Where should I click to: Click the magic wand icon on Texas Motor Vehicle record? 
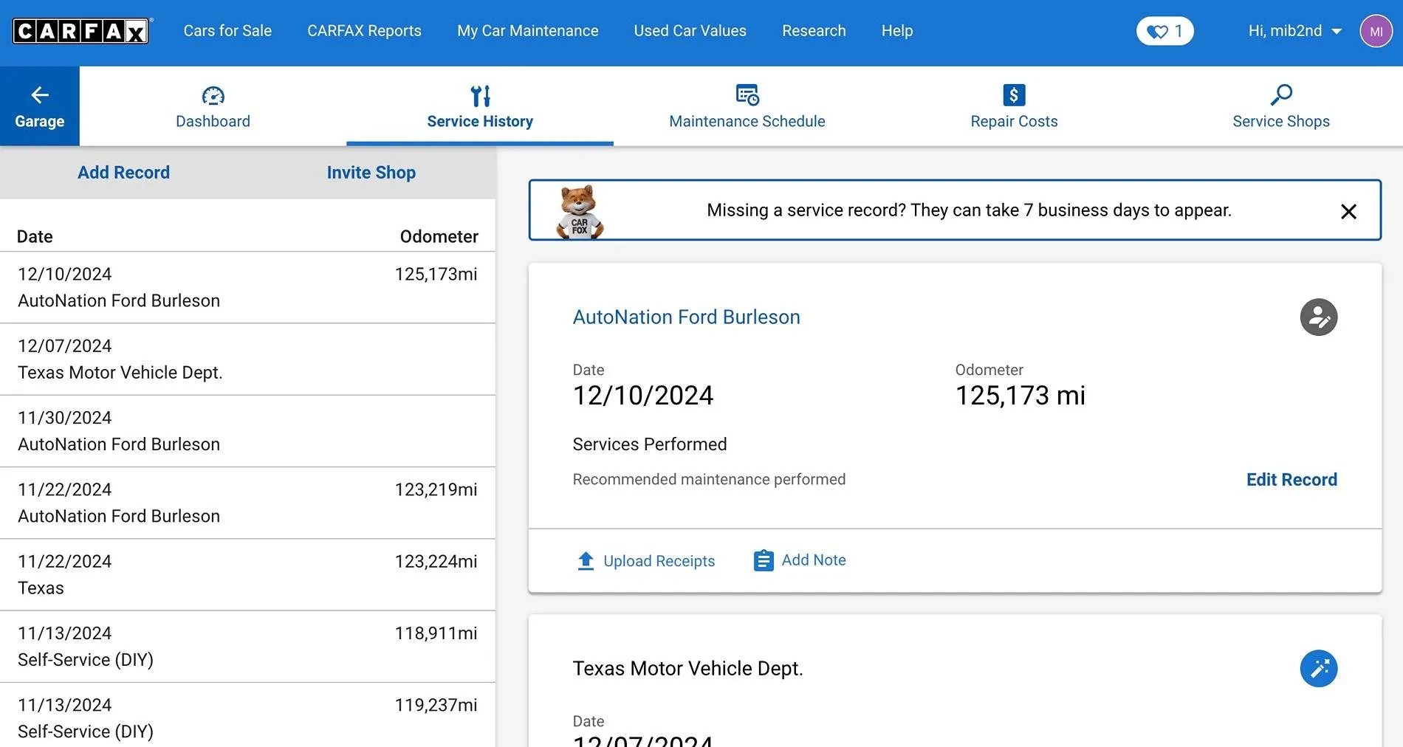(1319, 669)
